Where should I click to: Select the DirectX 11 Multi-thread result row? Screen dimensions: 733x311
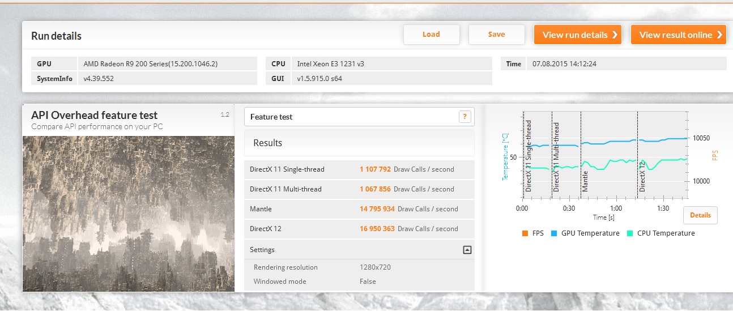pos(359,189)
